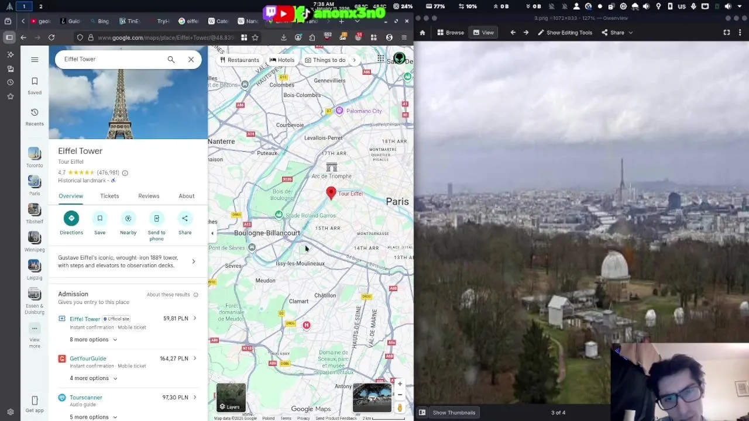Go back in the browser
The height and width of the screenshot is (421, 749).
pos(23,37)
